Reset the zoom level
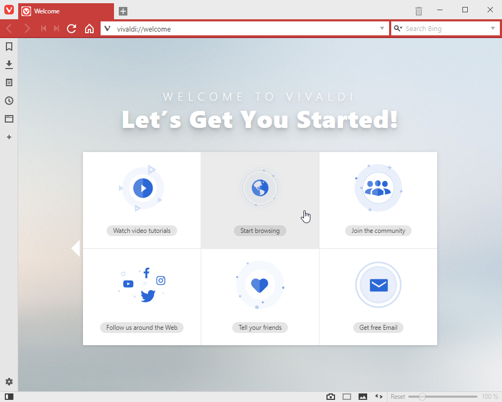 point(398,397)
